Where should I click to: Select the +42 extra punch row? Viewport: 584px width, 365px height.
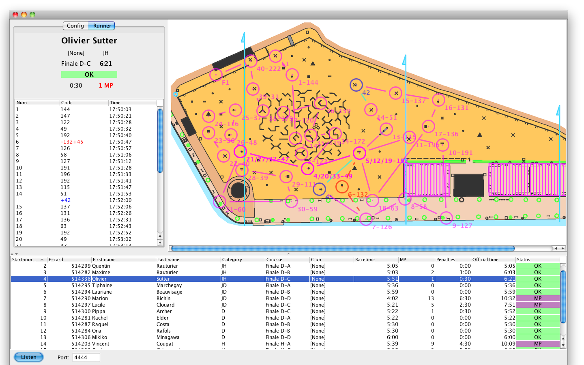pos(86,200)
